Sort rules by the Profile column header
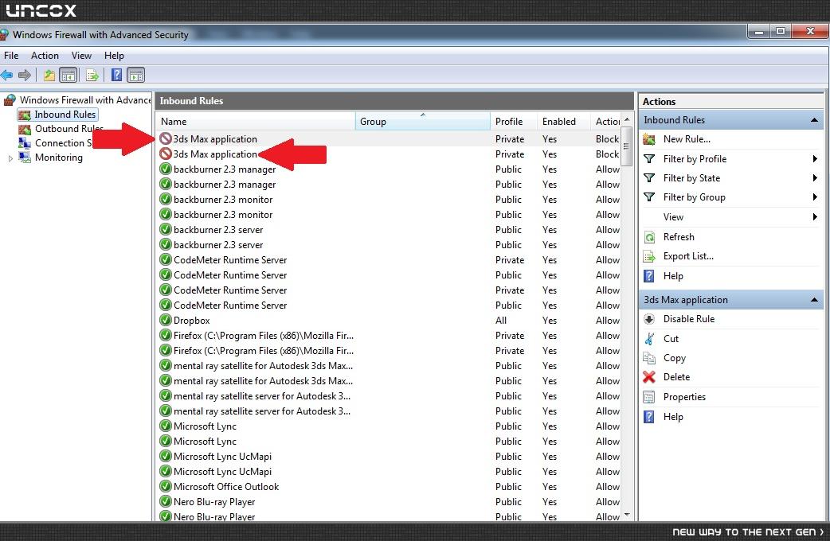830x541 pixels. [514, 121]
